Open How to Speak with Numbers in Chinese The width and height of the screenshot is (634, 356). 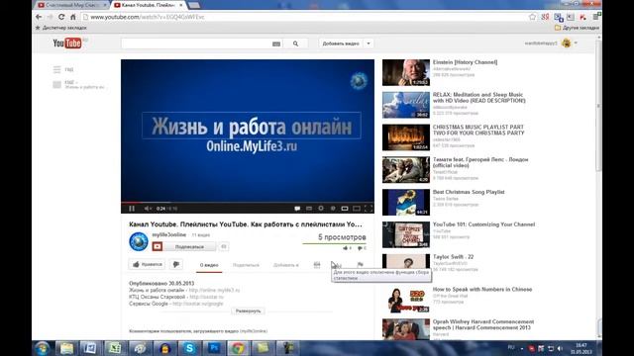click(x=482, y=290)
